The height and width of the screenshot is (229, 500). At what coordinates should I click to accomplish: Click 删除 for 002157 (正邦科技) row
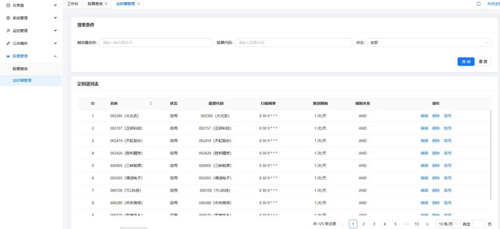coord(436,129)
